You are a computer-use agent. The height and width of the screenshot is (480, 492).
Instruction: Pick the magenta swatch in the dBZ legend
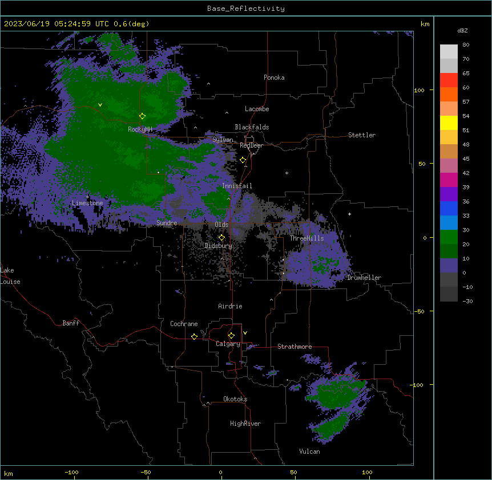[x=449, y=180]
